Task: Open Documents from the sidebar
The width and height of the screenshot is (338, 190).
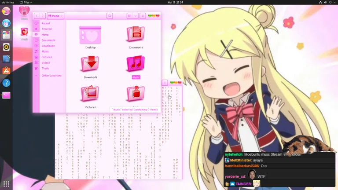Action: coord(48,40)
